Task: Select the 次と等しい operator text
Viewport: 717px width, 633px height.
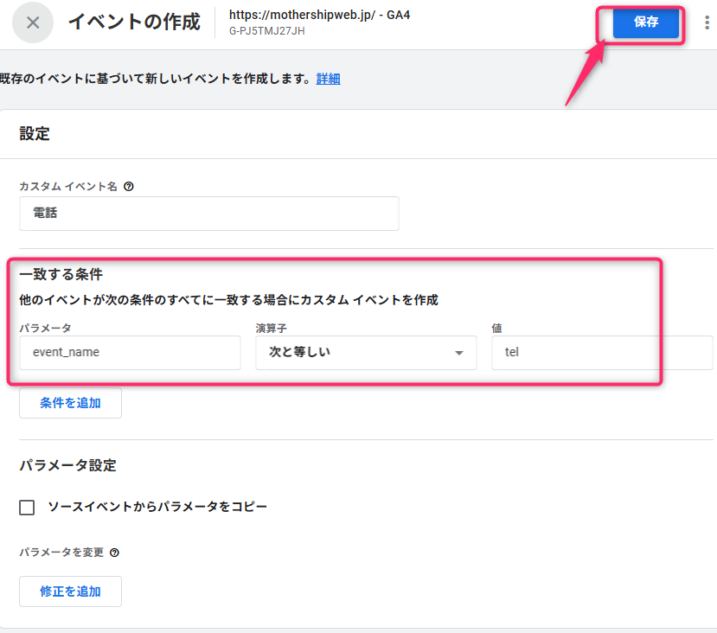Action: tap(299, 352)
